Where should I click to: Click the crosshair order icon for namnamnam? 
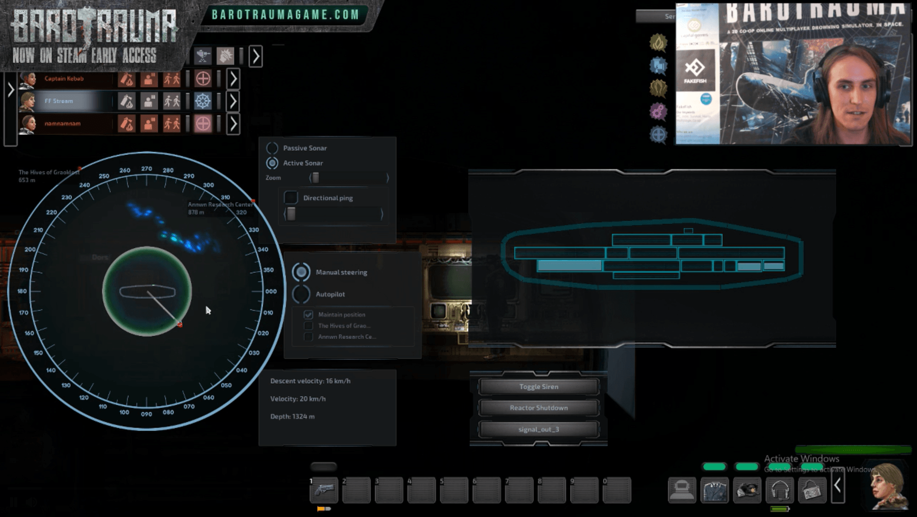point(203,124)
